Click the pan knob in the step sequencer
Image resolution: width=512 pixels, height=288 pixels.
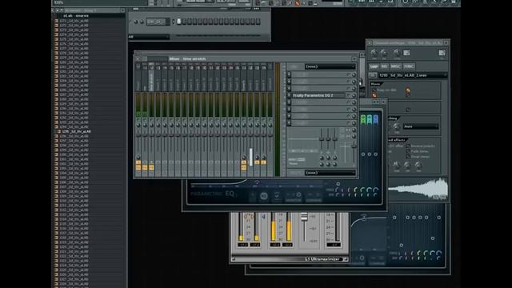[x=136, y=22]
